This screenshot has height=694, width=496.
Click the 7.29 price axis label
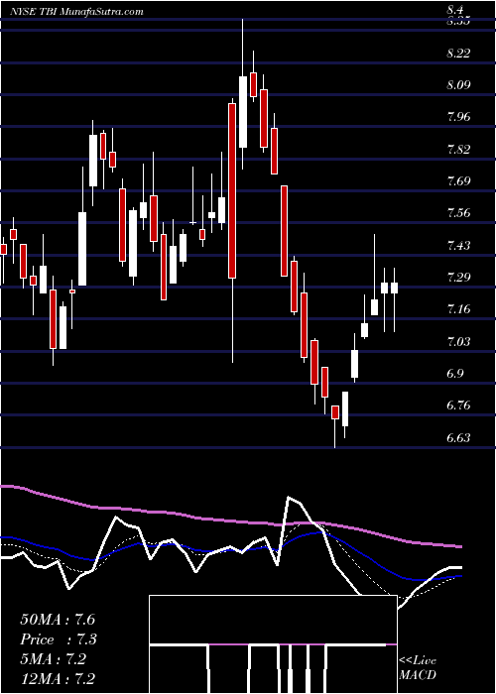point(458,278)
